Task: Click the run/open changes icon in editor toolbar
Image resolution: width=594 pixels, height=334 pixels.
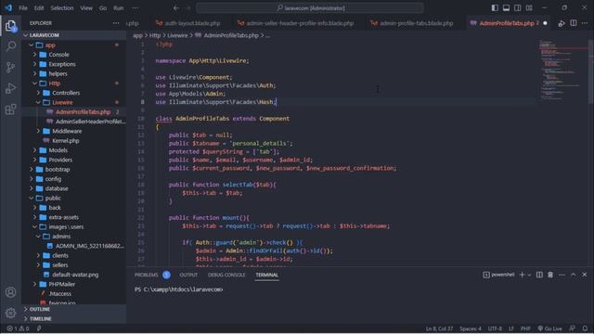Action: [562, 23]
